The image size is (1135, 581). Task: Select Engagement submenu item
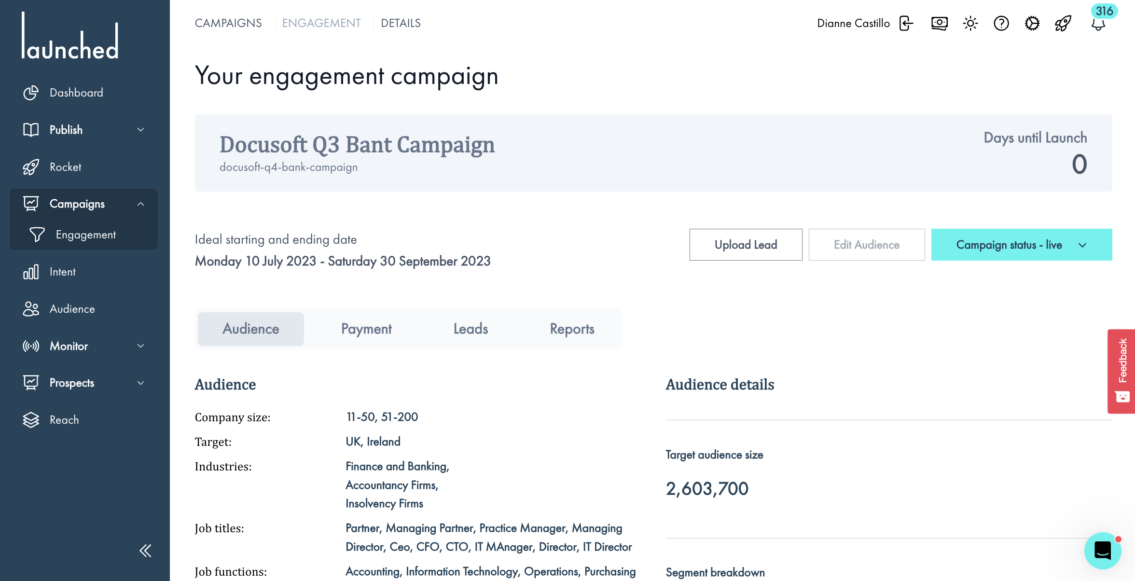tap(86, 235)
